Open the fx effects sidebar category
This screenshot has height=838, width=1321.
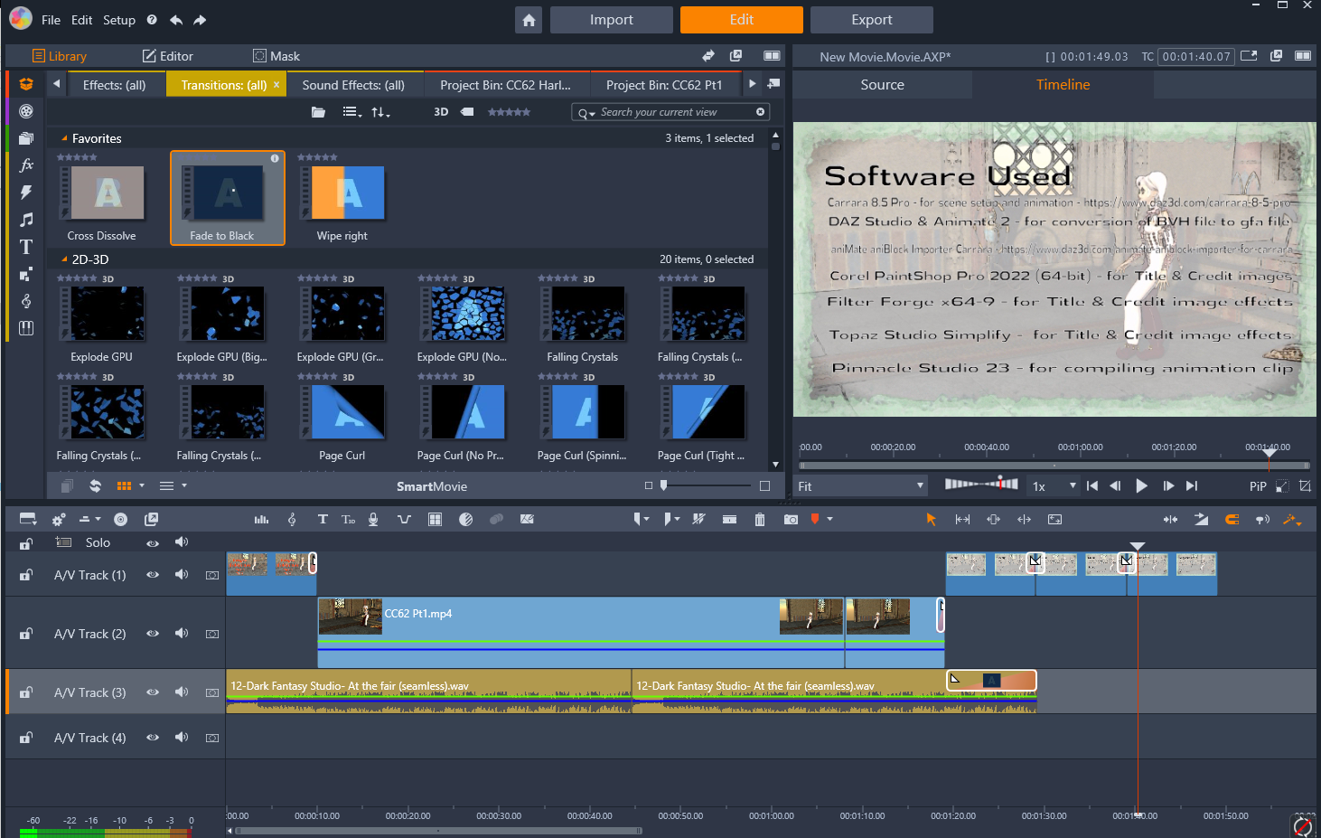point(26,165)
